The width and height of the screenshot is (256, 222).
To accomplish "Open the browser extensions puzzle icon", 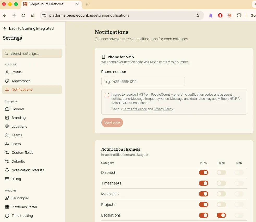I will 239,15.
